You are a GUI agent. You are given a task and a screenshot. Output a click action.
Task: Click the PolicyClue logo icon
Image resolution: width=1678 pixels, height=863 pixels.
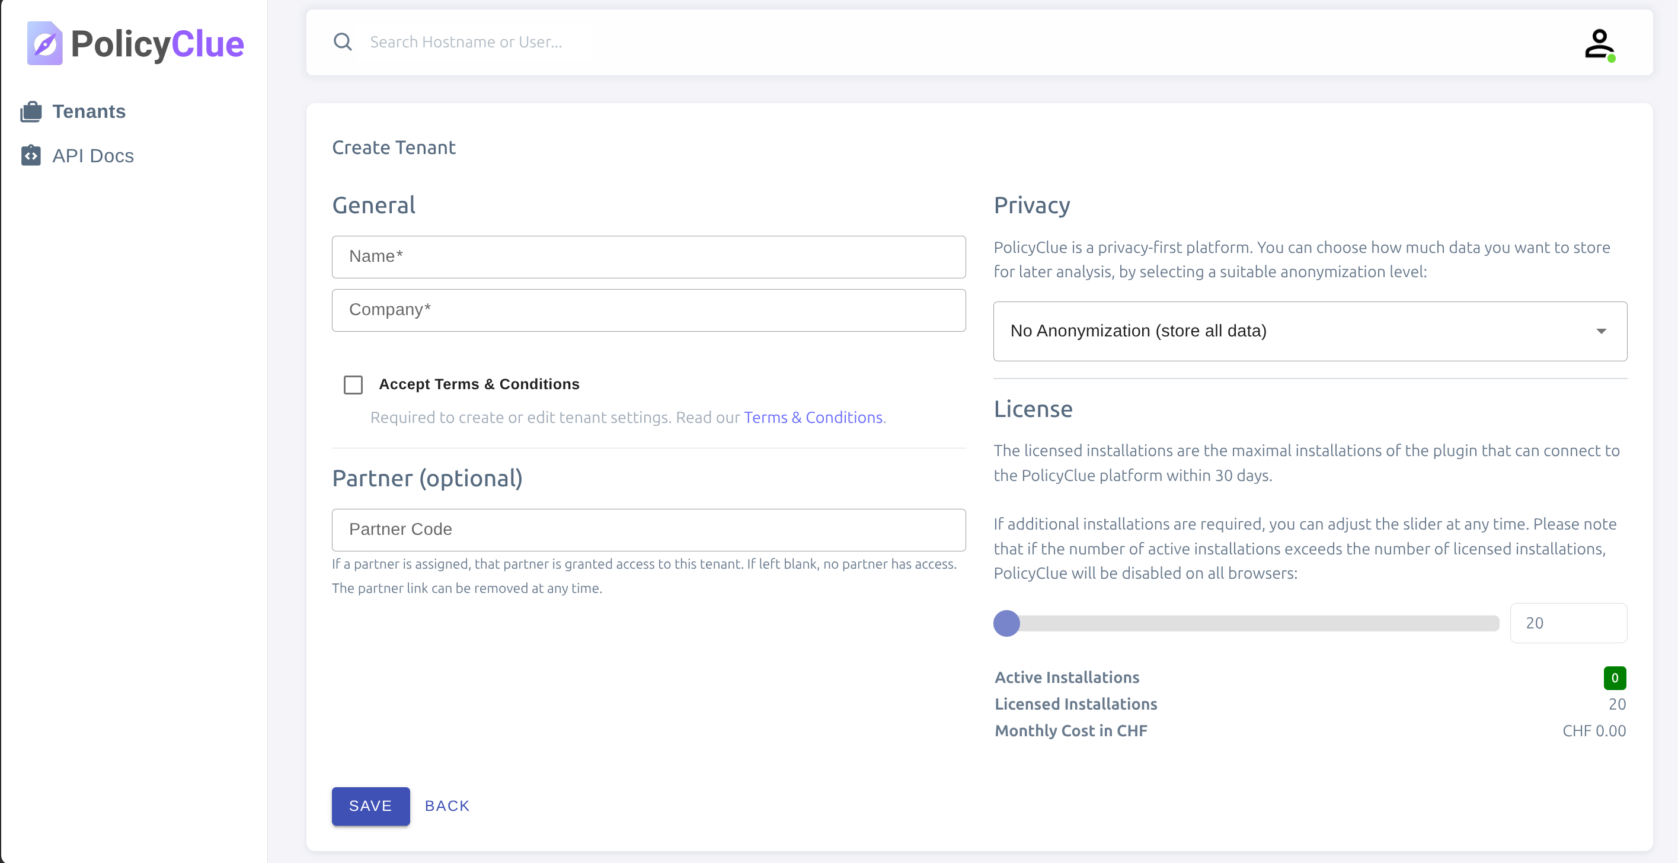click(x=44, y=43)
